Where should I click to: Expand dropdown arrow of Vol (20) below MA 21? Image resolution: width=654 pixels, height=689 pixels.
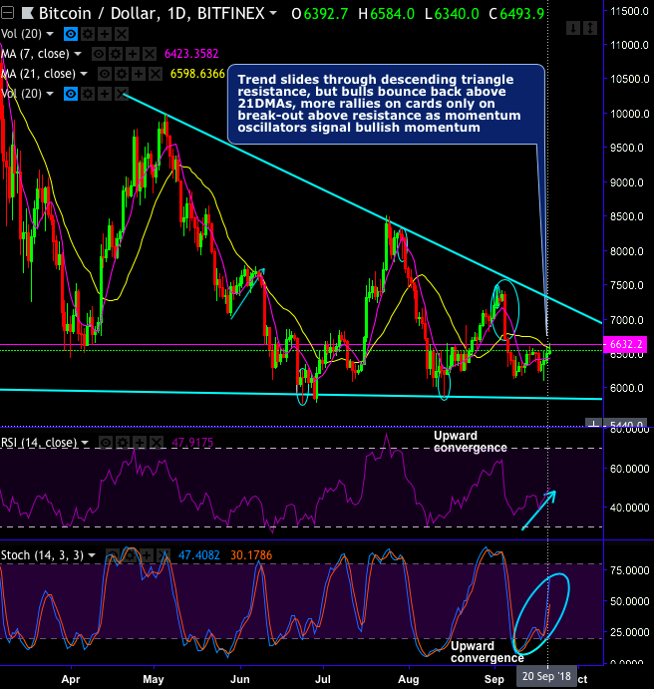pyautogui.click(x=50, y=94)
